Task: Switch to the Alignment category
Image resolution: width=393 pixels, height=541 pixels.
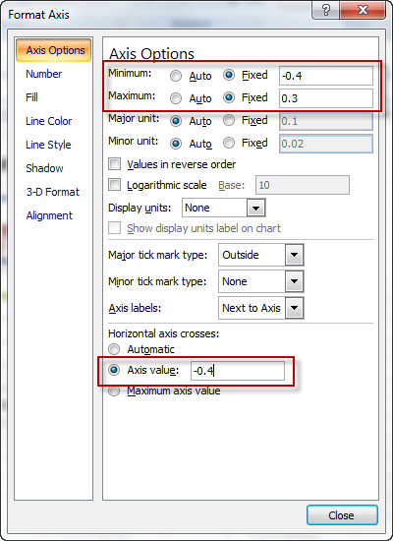Action: (x=49, y=215)
